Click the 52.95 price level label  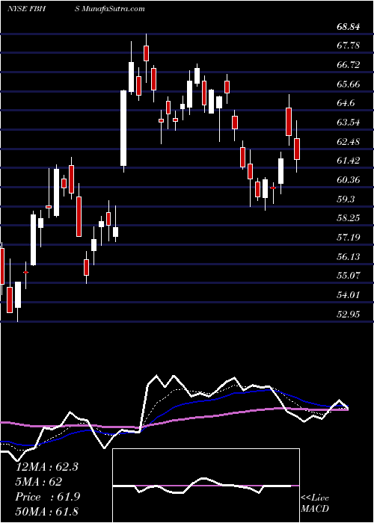point(349,315)
